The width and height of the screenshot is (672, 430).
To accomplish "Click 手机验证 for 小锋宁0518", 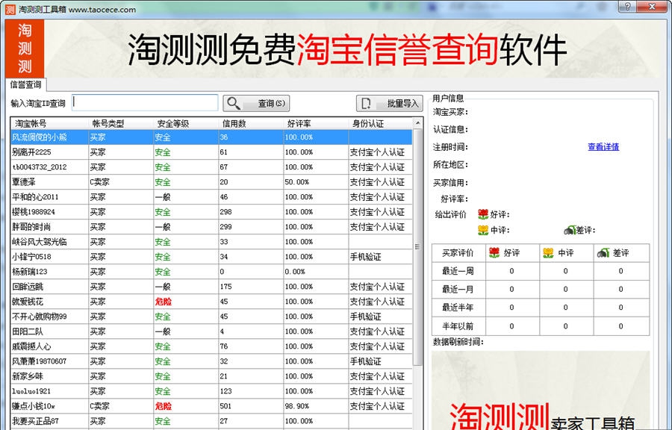I will click(x=366, y=257).
